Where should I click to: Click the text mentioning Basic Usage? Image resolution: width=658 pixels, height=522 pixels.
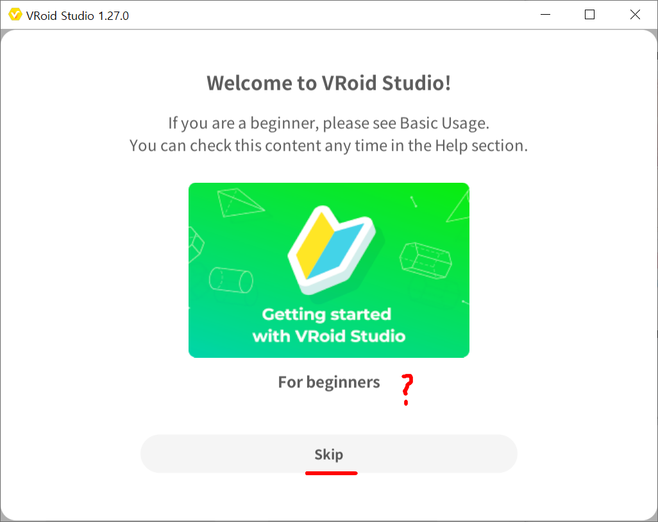point(328,123)
